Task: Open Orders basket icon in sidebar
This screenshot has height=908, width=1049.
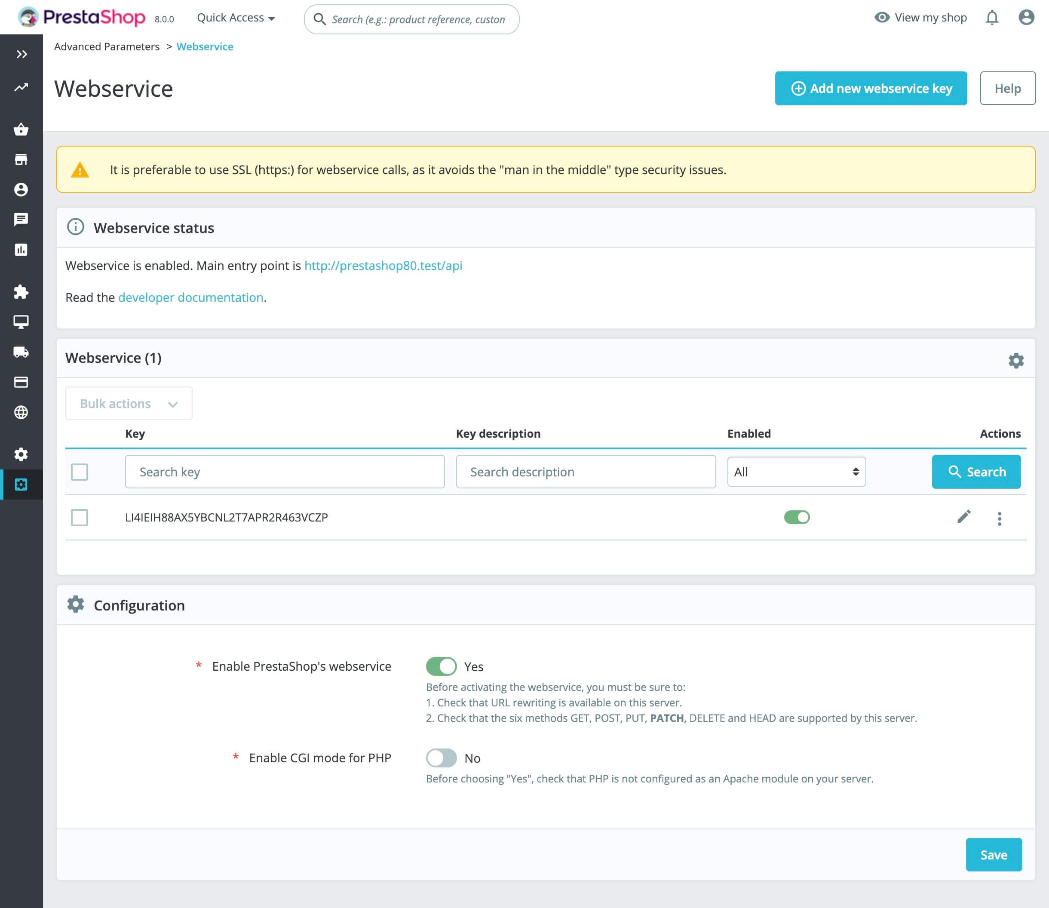Action: point(21,130)
